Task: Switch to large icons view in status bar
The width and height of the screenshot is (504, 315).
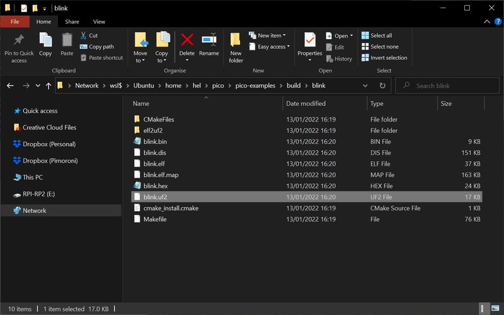Action: (496, 309)
